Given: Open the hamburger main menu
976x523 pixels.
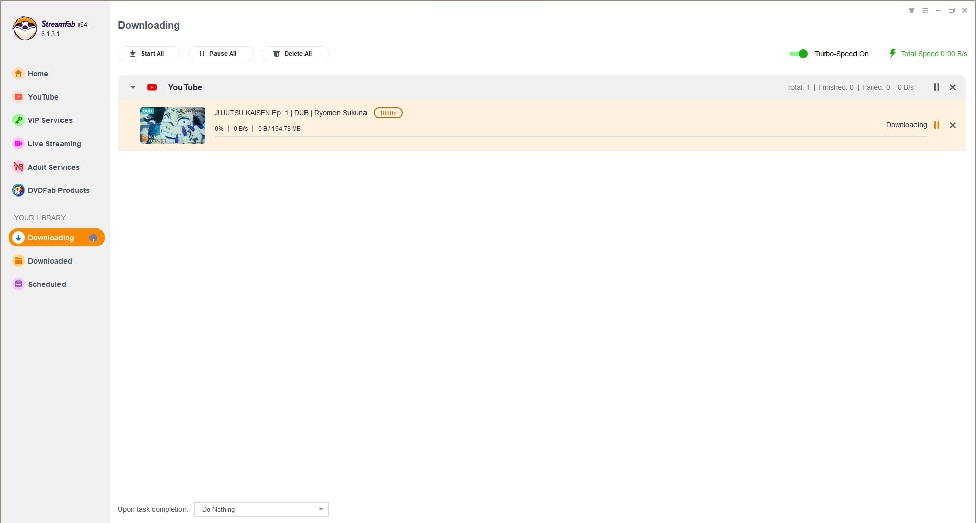Looking at the screenshot, I should pos(925,10).
